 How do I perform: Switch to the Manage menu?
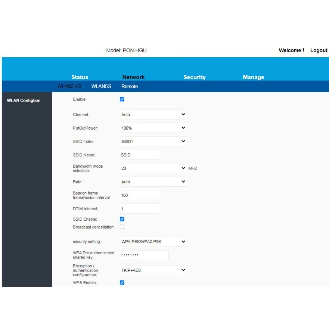(253, 77)
